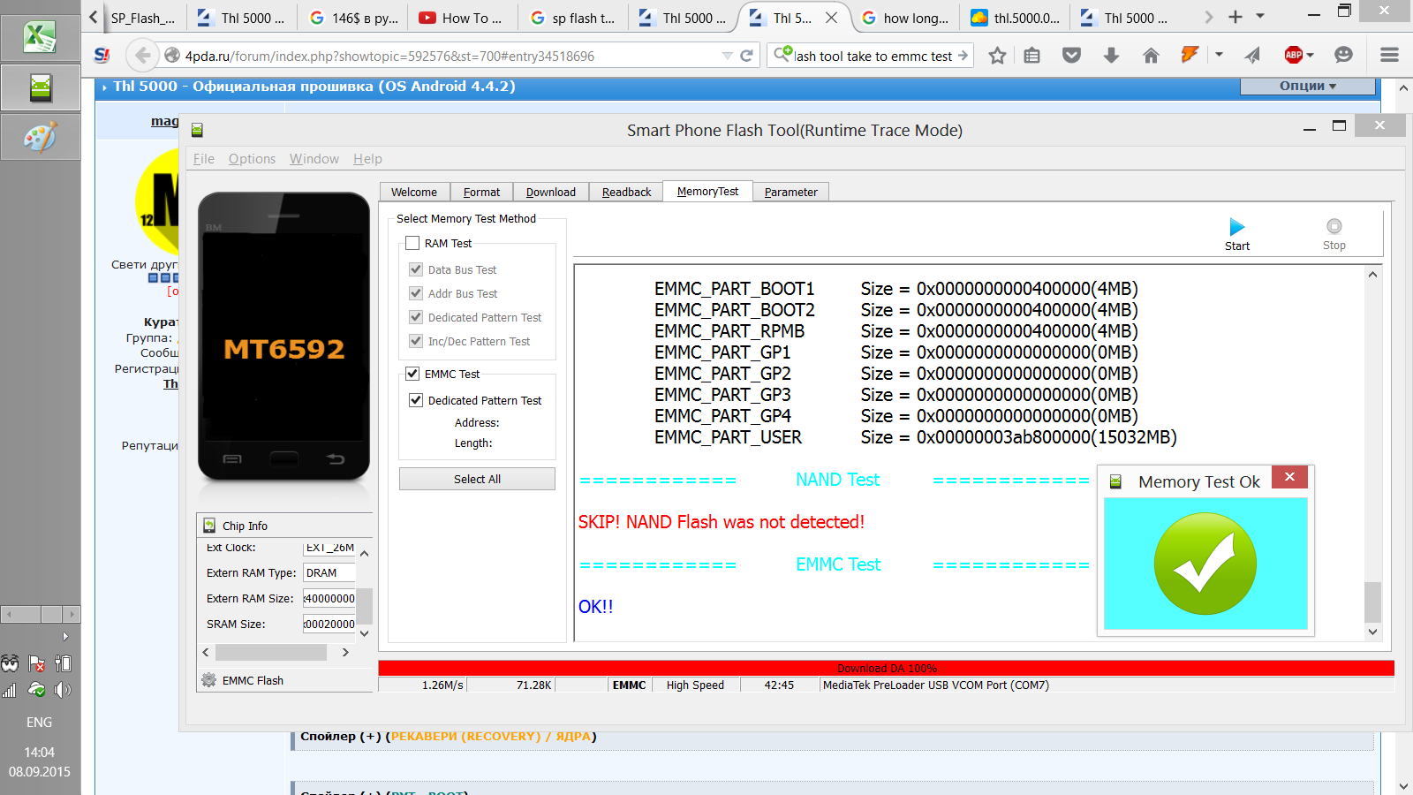Click the orange lightning bolt extension icon

click(x=1190, y=55)
